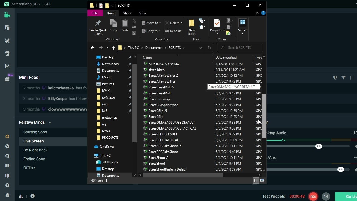Click the Copy path icon
Viewport: 357px width, 201px height.
[134, 27]
